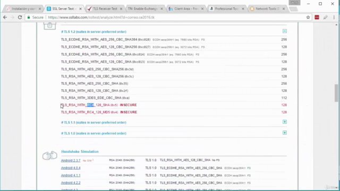The height and width of the screenshot is (191, 340).
Task: Open the Chrome three-dot menu
Action: pos(334,18)
